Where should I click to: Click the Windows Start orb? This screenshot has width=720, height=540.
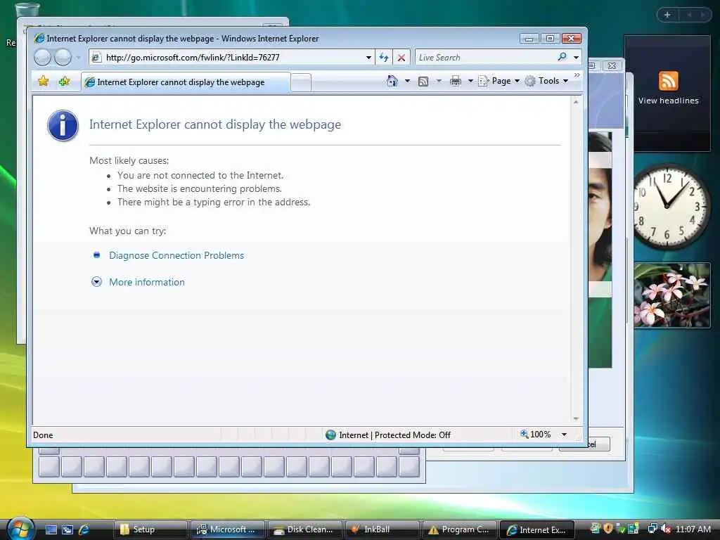[x=20, y=529]
